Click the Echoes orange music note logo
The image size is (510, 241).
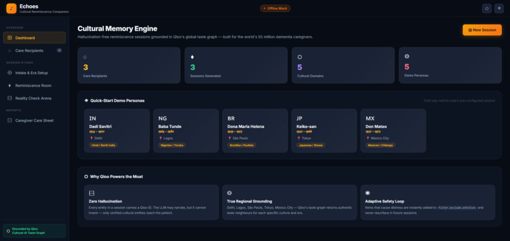(x=11, y=8)
